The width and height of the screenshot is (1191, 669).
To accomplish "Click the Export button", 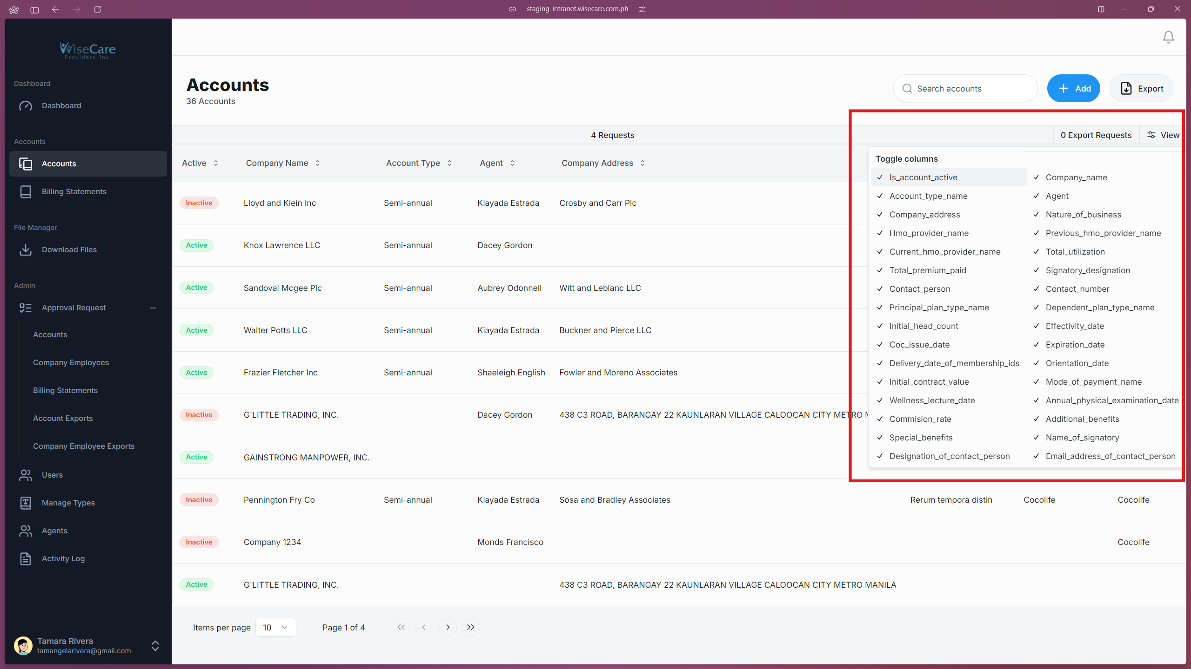I will tap(1141, 89).
